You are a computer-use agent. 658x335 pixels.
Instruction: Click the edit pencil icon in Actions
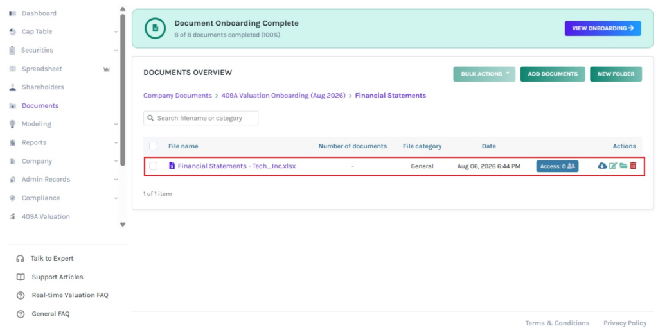[613, 166]
